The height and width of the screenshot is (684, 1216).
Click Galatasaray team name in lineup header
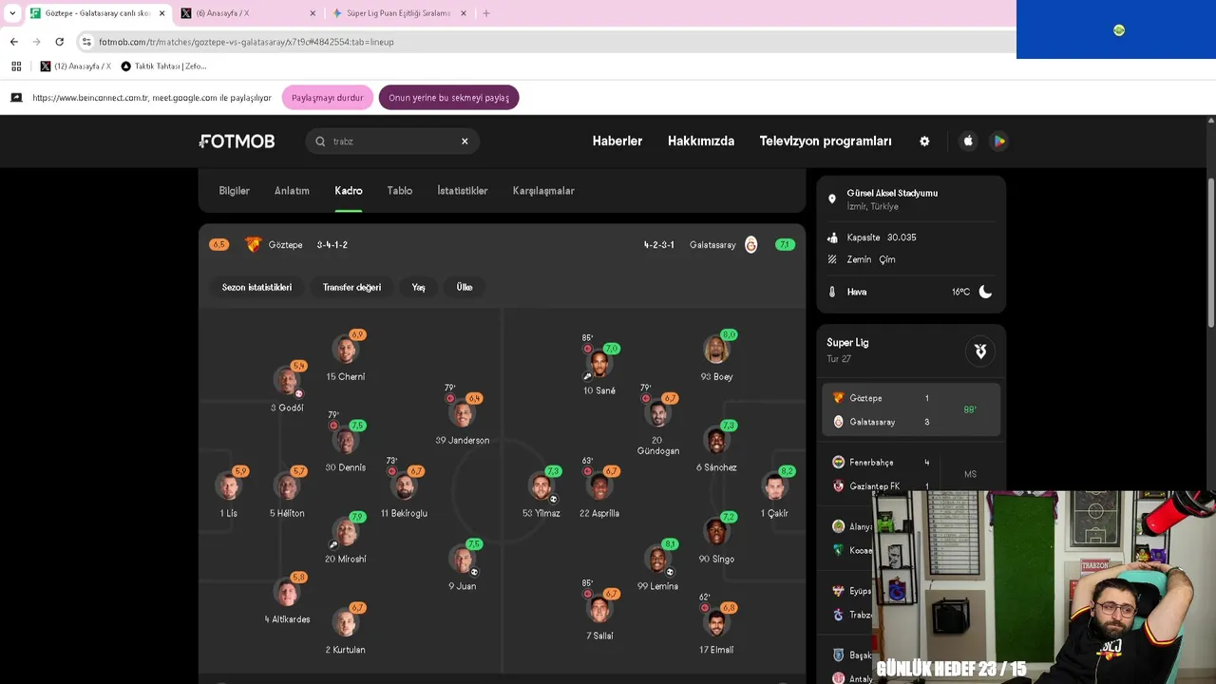[712, 245]
